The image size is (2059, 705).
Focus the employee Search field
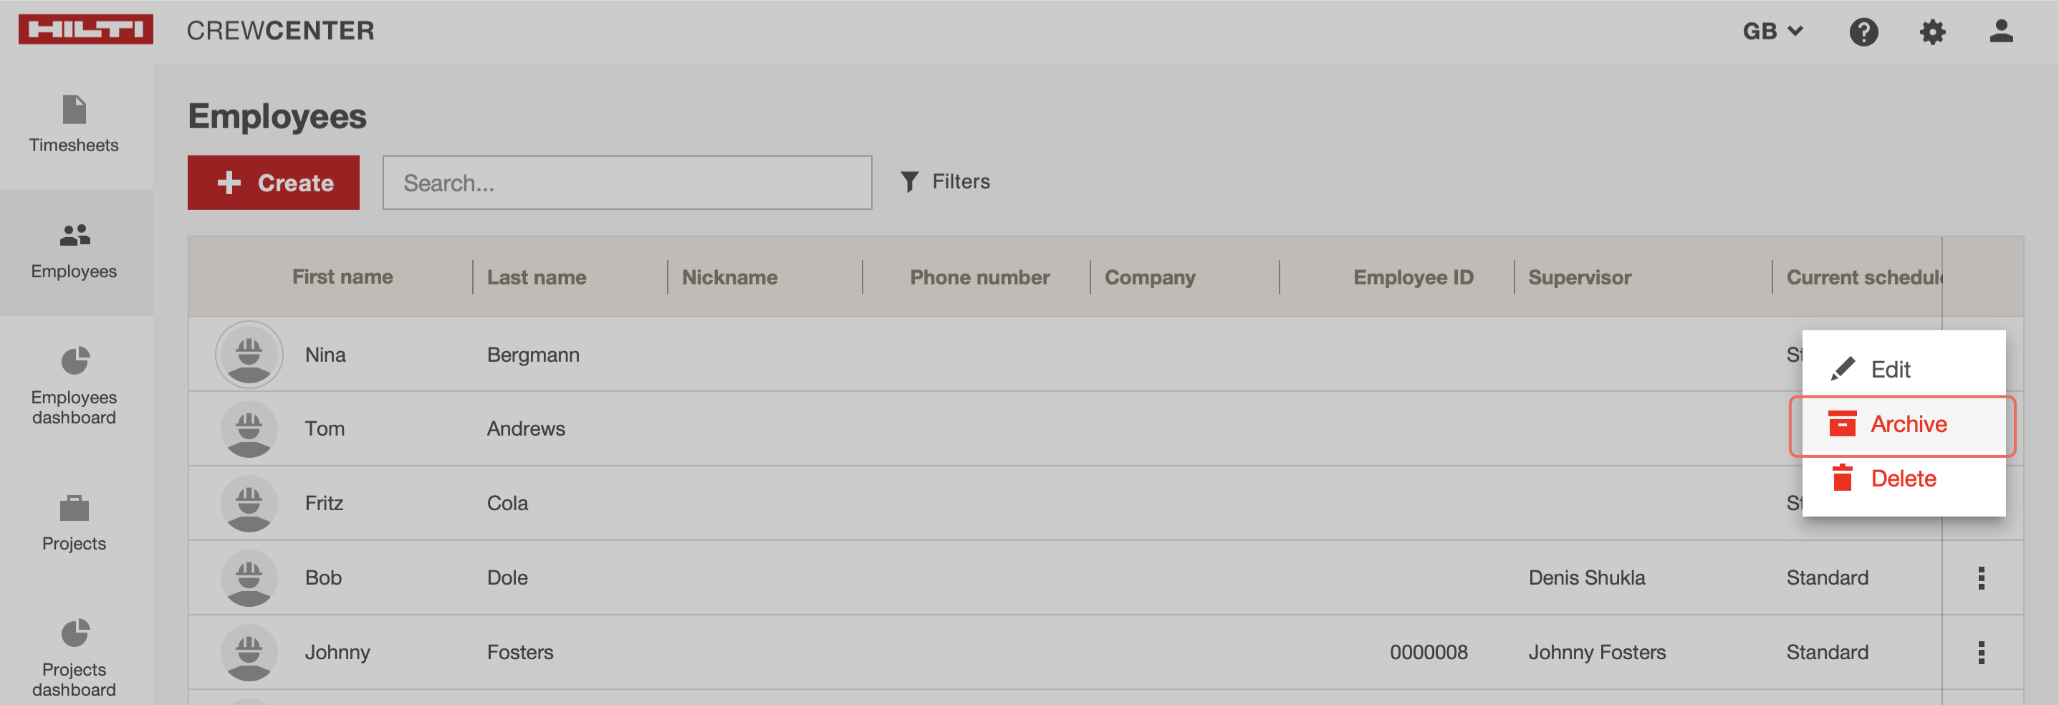(627, 182)
